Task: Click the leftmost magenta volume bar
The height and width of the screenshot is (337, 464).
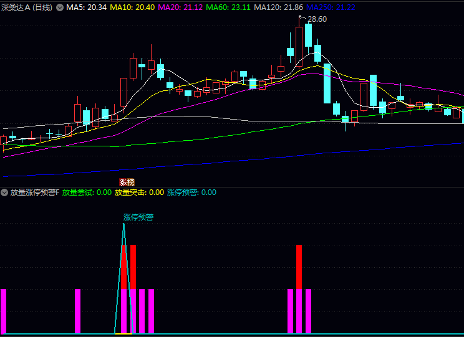Action: [3, 311]
